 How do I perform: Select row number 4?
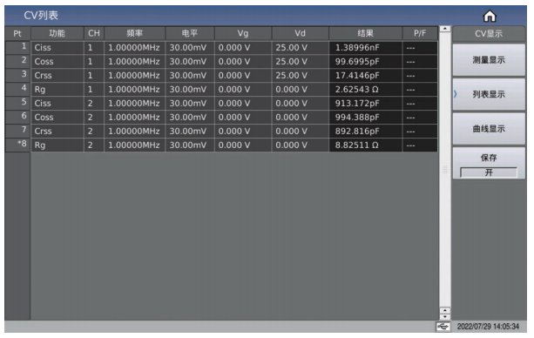[17, 89]
